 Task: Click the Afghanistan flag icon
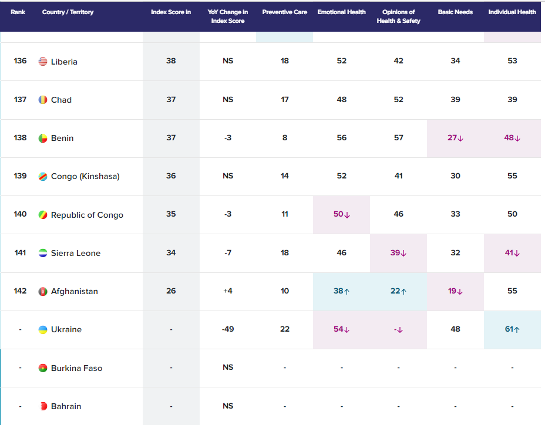point(43,291)
